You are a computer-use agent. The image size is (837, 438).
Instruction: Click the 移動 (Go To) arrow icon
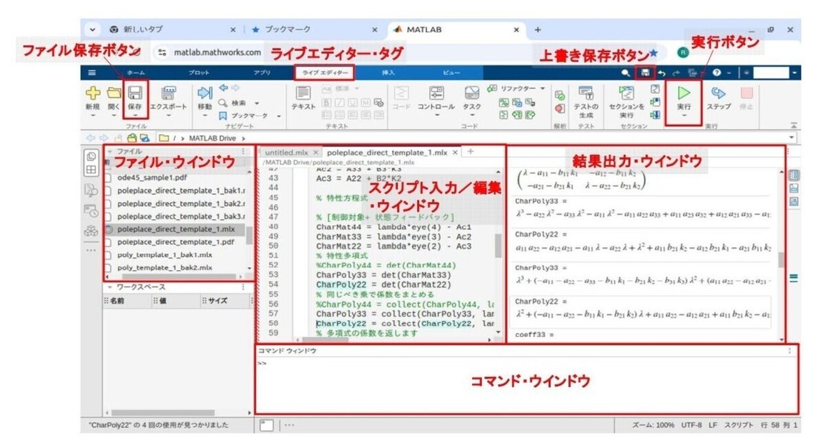(x=204, y=93)
